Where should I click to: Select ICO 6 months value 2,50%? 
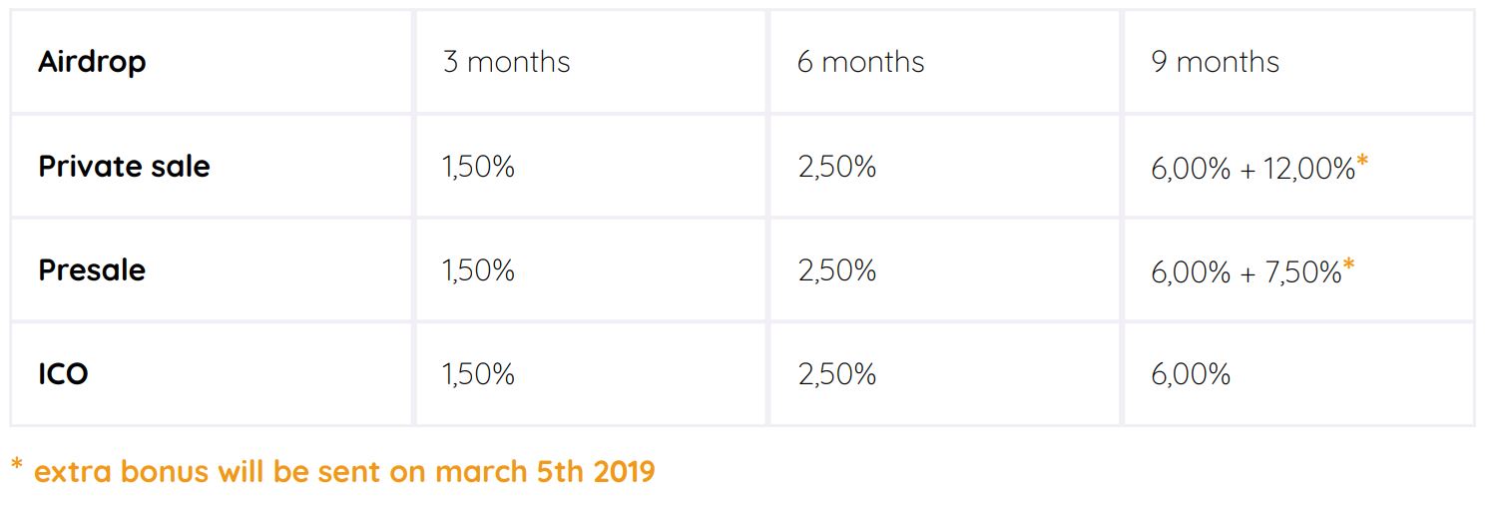[836, 374]
